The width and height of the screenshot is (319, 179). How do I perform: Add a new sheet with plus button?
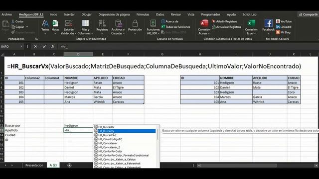69,166
